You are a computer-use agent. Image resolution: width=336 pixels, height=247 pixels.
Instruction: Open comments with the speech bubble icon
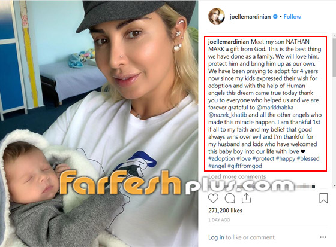(x=230, y=198)
